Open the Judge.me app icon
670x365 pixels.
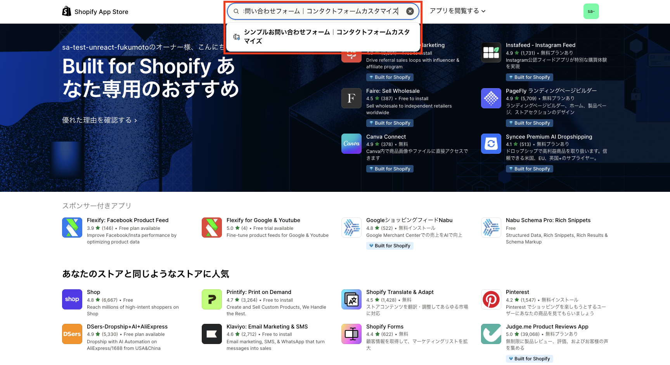pyautogui.click(x=491, y=334)
